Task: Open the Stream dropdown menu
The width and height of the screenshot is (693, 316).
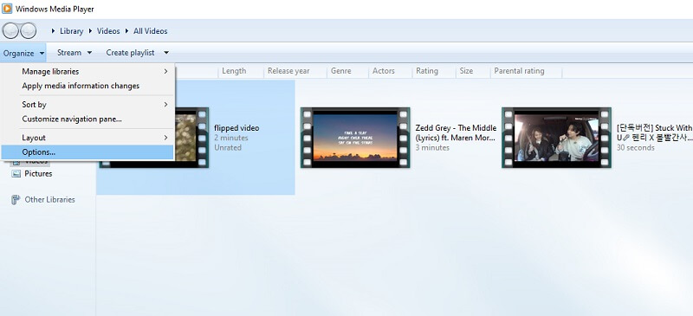Action: pos(74,53)
